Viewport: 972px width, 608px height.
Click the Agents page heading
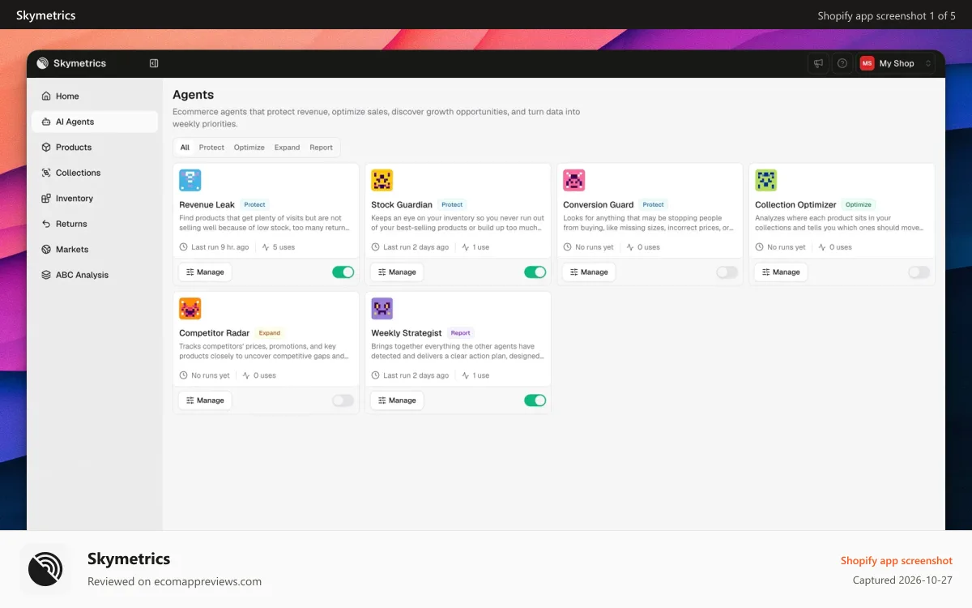click(193, 95)
